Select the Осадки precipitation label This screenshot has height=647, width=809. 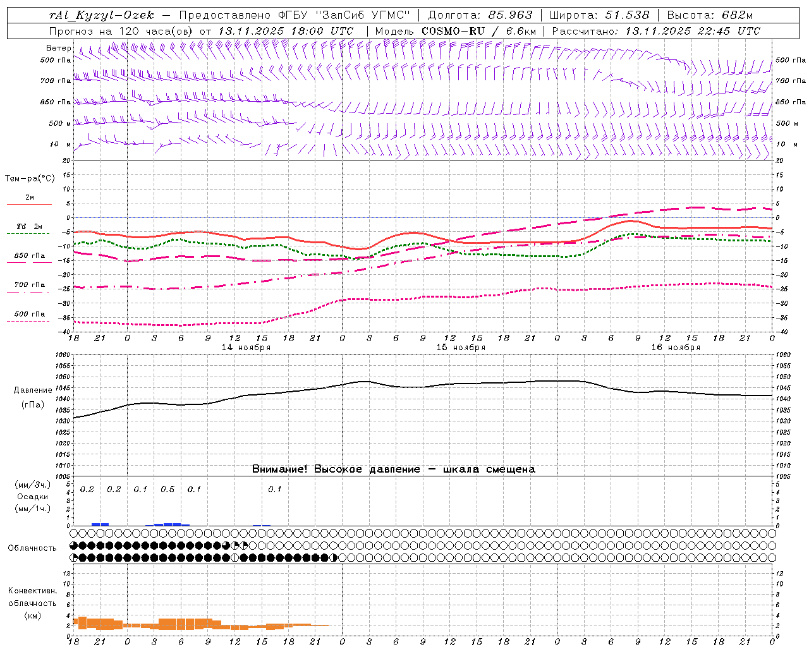33,497
